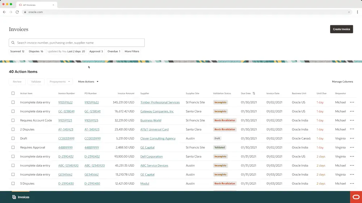Click the Create Invoice button
This screenshot has height=203, width=362.
click(341, 29)
